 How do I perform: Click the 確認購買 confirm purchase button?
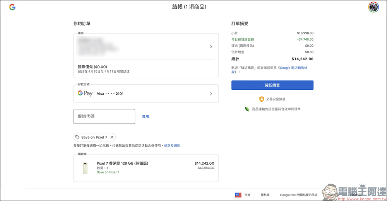click(272, 85)
